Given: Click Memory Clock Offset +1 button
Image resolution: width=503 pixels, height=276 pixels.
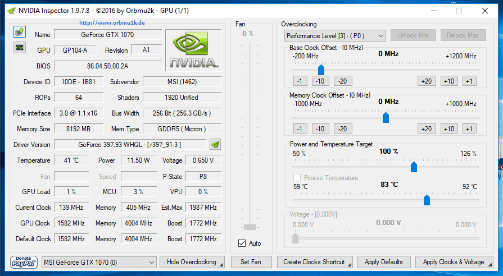Looking at the screenshot, I should coord(469,128).
